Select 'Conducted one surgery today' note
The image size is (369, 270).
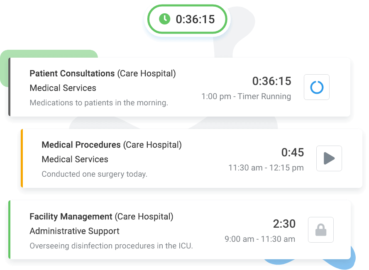point(95,174)
